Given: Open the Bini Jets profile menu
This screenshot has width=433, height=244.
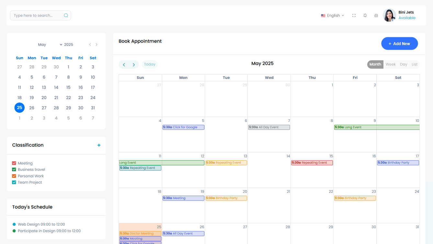Looking at the screenshot, I should [399, 15].
